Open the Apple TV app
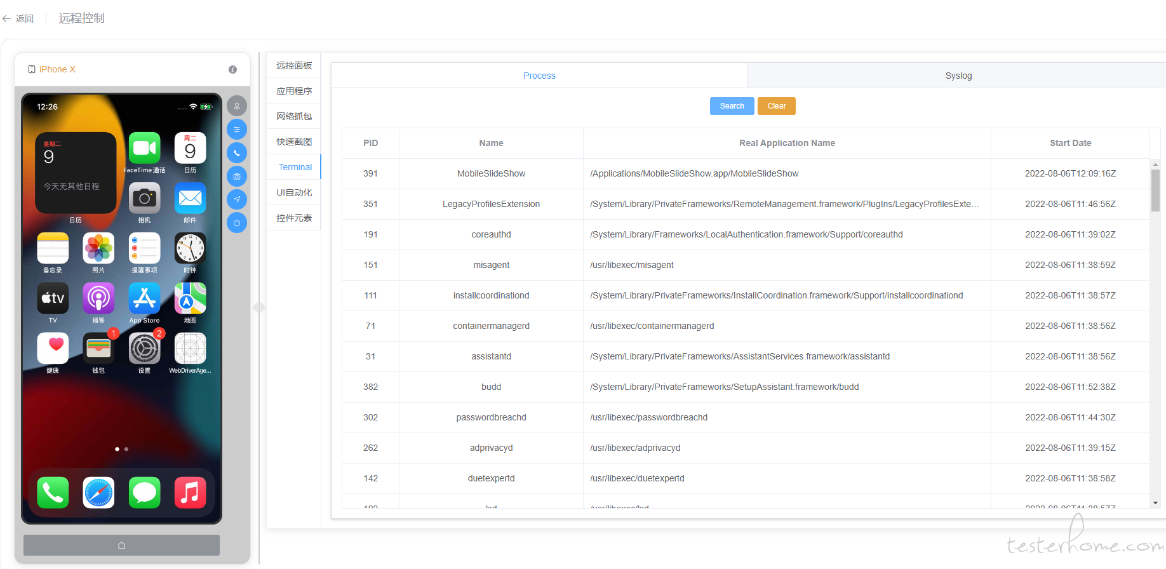Viewport: 1166px width, 569px height. point(53,298)
